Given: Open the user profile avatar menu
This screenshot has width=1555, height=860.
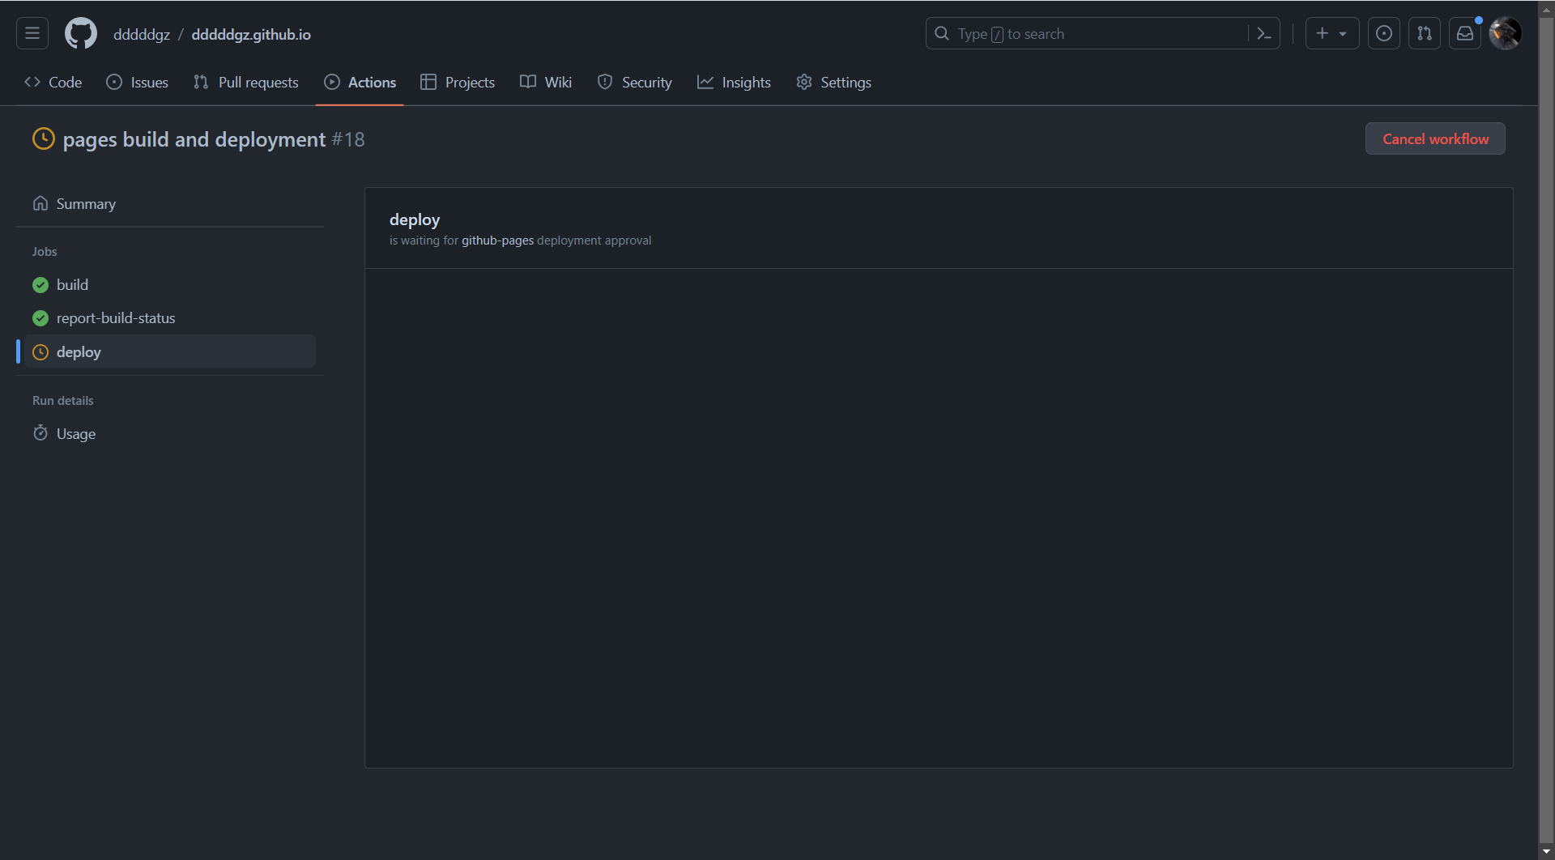Looking at the screenshot, I should click(x=1505, y=33).
